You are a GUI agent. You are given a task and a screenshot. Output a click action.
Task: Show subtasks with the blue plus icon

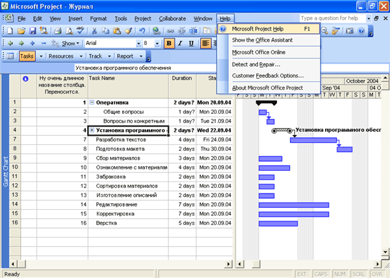32,44
